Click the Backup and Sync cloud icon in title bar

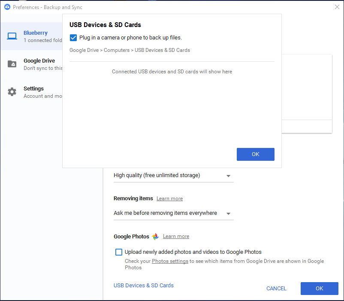(x=7, y=7)
